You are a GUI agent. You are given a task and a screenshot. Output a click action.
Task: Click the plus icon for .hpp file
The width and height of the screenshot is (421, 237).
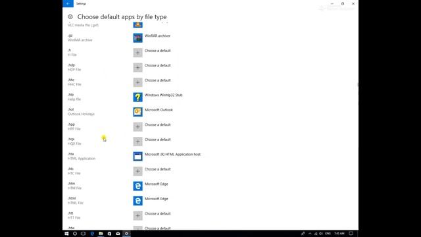point(137,126)
